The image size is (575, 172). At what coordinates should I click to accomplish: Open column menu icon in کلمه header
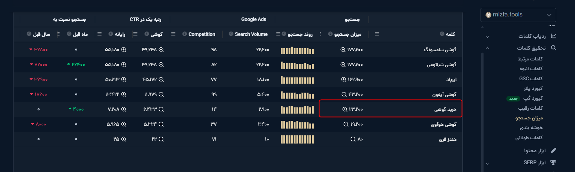[x=377, y=34]
